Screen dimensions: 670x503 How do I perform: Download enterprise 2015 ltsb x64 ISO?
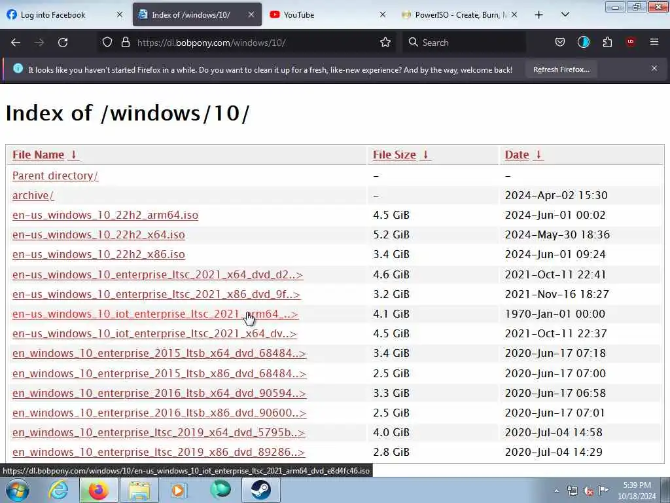160,353
